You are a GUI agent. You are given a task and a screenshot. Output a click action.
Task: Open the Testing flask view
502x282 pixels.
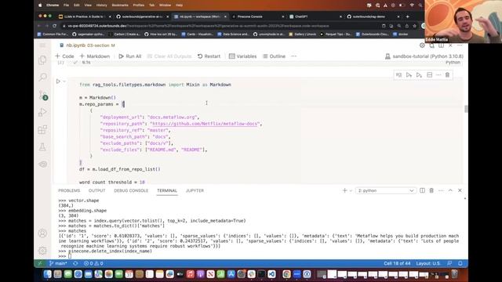click(42, 147)
